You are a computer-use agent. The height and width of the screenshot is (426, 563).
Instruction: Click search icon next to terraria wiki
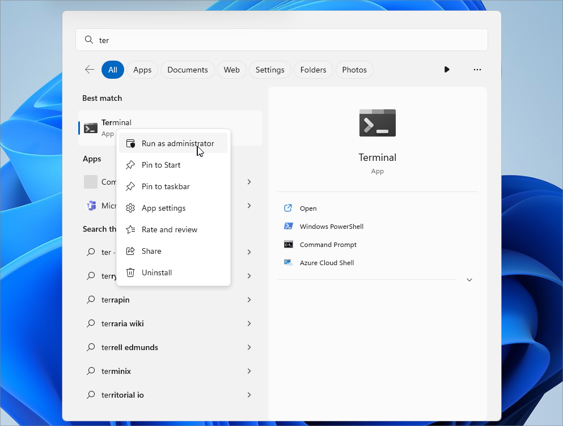91,323
